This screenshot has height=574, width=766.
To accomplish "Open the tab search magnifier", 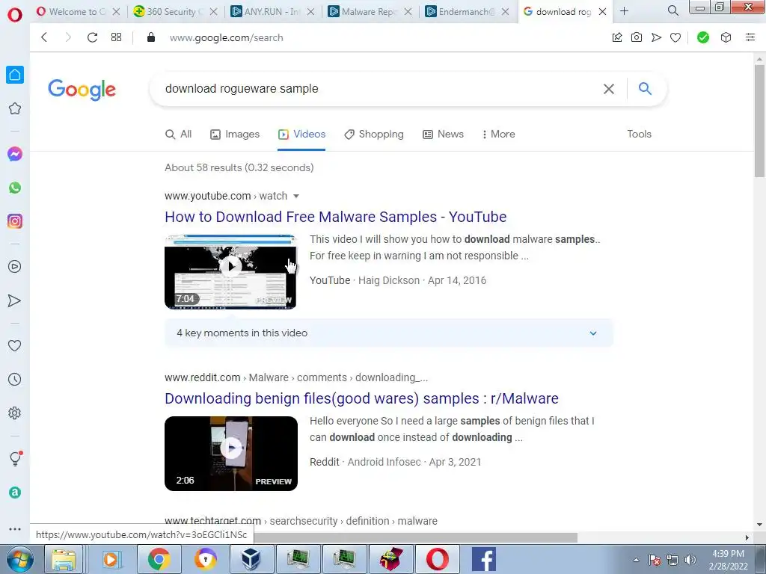I will click(x=673, y=10).
